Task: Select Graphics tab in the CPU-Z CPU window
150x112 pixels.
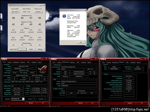Action: pyautogui.click(x=34, y=62)
